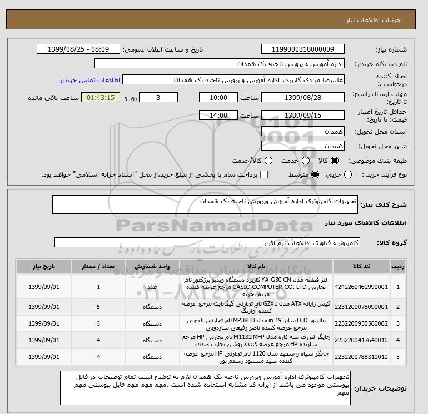Click the گروه کالا field
This screenshot has height=414, width=428.
point(207,243)
